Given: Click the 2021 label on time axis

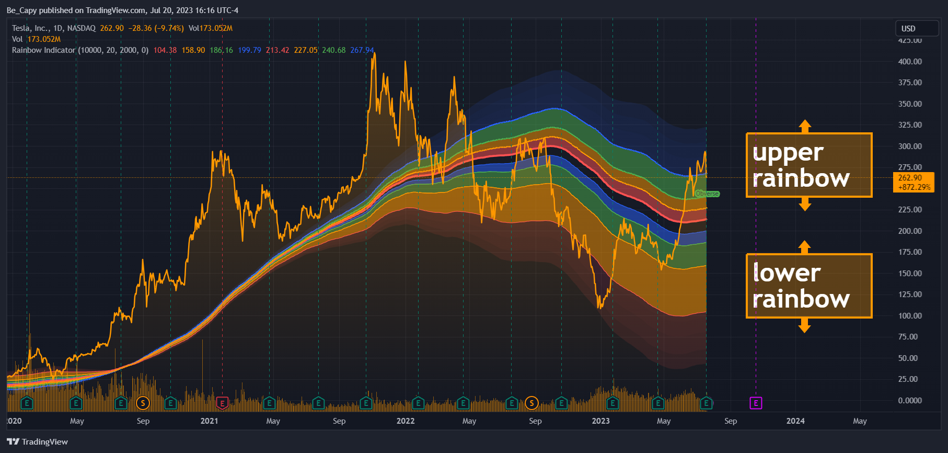Looking at the screenshot, I should (x=210, y=421).
